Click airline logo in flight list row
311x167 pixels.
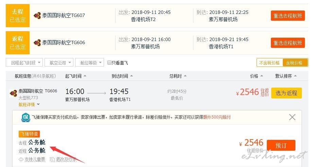click(13, 93)
